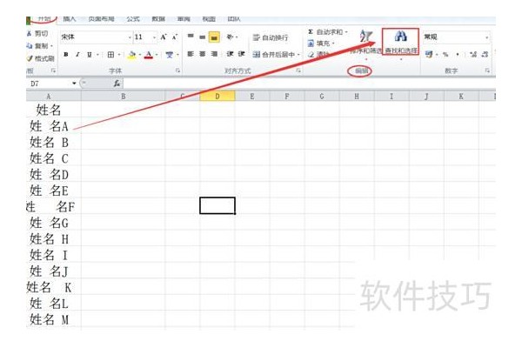
Task: Open the Clipboard group dialog launcher
Action: click(53, 70)
